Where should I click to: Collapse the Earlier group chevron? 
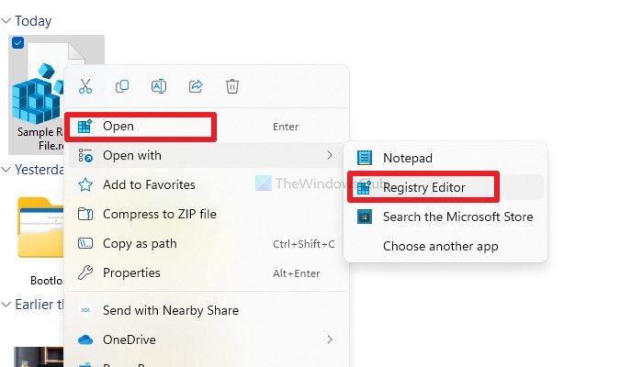pos(6,305)
